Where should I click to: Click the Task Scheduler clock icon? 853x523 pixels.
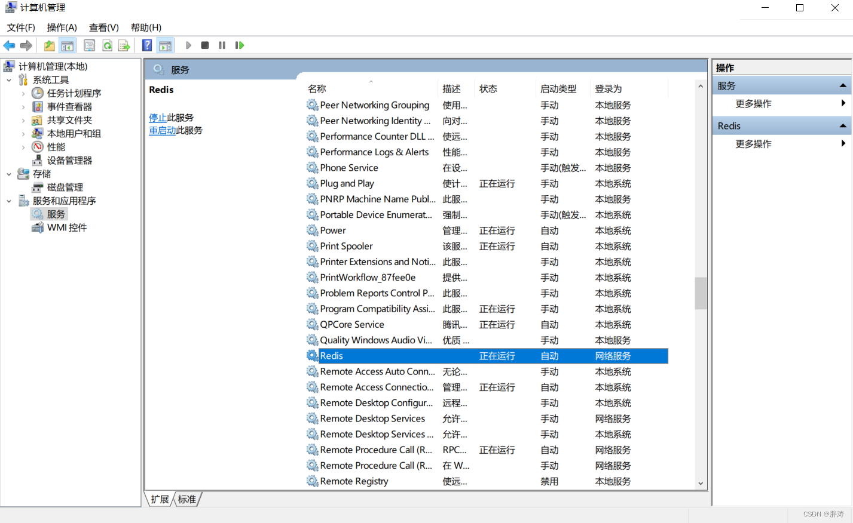click(x=38, y=93)
